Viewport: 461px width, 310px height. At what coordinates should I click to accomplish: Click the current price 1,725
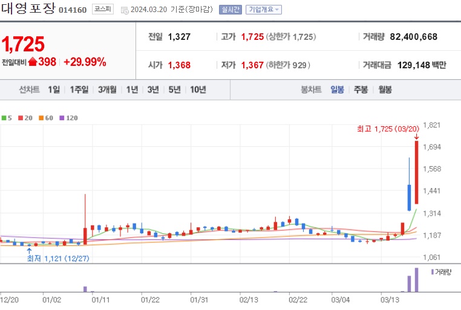[x=23, y=44]
